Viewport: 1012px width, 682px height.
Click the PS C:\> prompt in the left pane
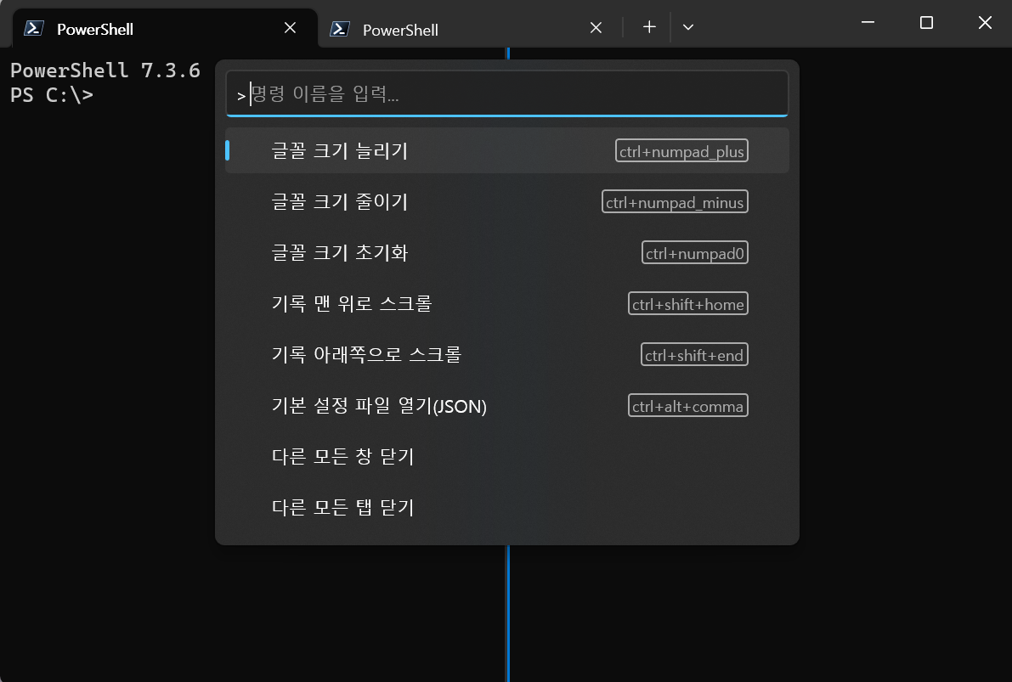tap(52, 95)
